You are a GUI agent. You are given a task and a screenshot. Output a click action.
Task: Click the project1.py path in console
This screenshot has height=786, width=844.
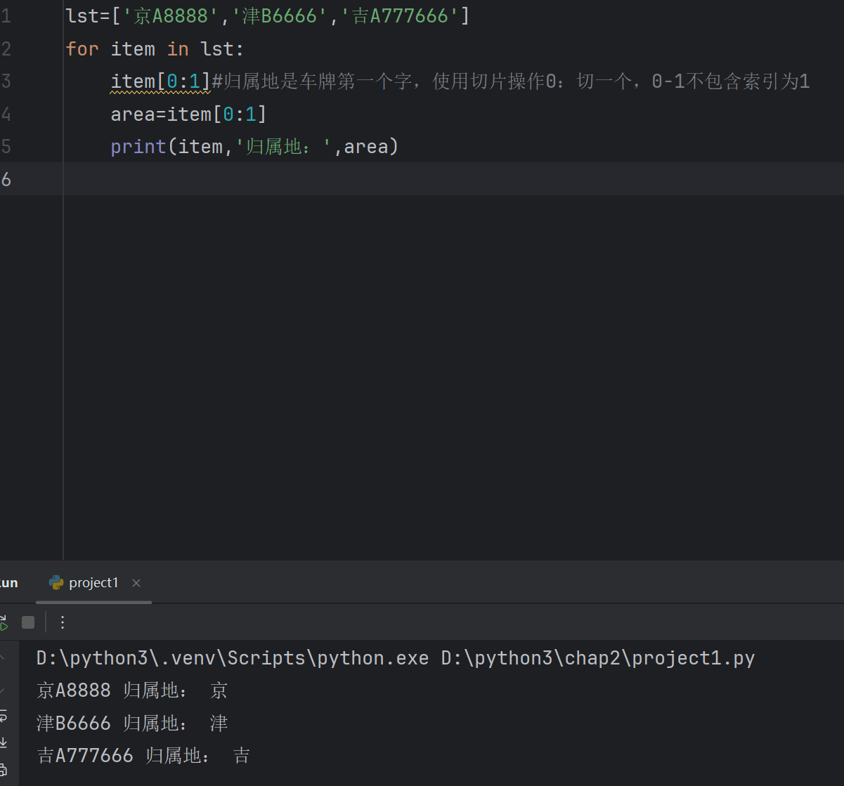598,658
